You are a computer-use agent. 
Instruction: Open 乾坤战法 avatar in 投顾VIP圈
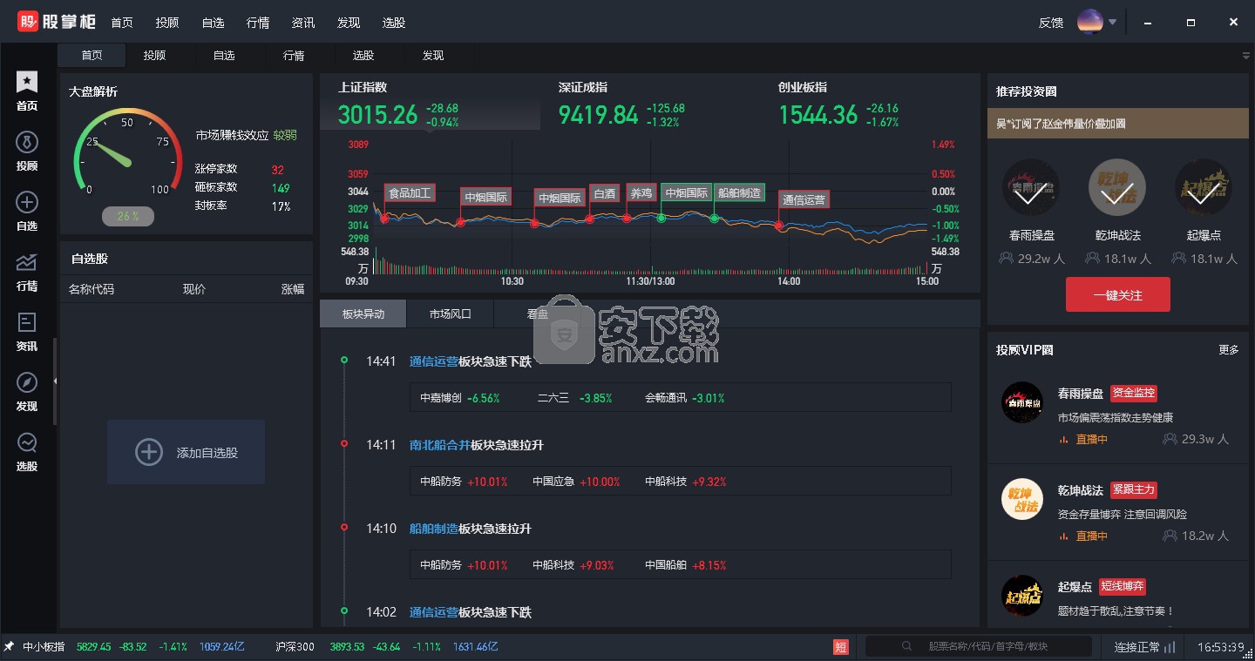pyautogui.click(x=1022, y=500)
